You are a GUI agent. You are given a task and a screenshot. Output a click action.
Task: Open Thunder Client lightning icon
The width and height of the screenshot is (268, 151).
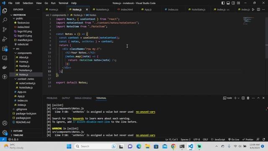point(5,76)
